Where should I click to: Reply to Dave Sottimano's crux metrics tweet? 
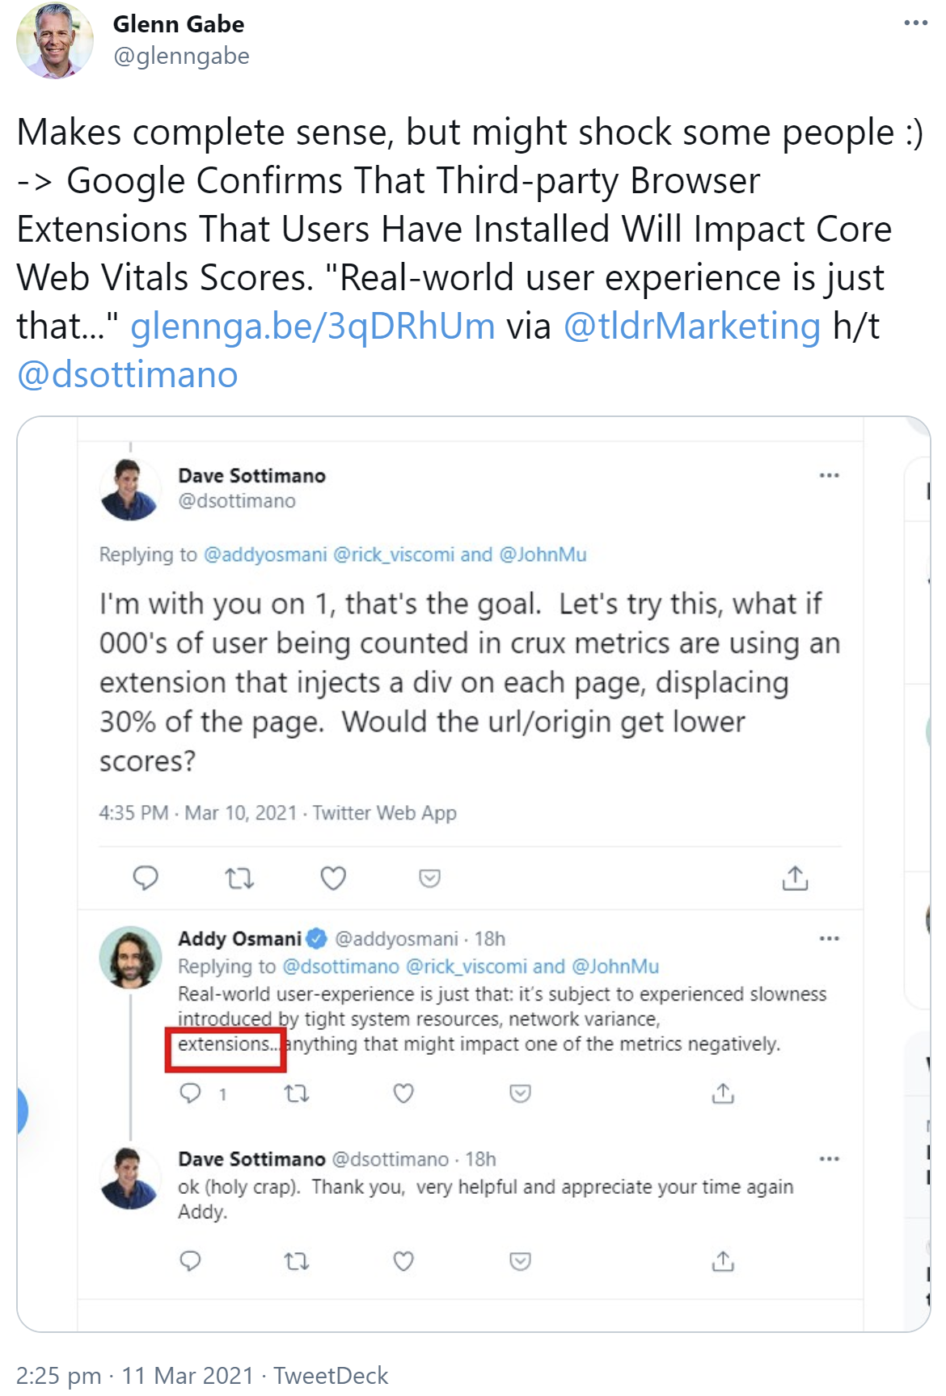point(146,877)
